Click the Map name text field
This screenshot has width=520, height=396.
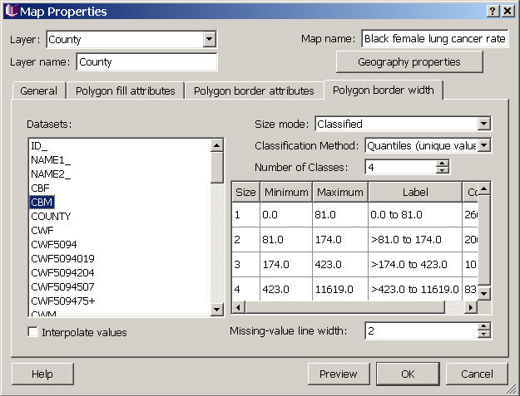[x=434, y=39]
